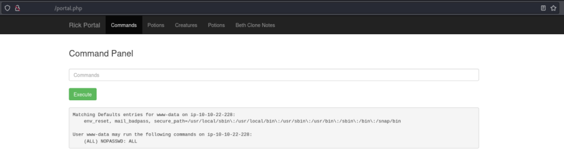Toggle reader view in address bar

coord(543,8)
